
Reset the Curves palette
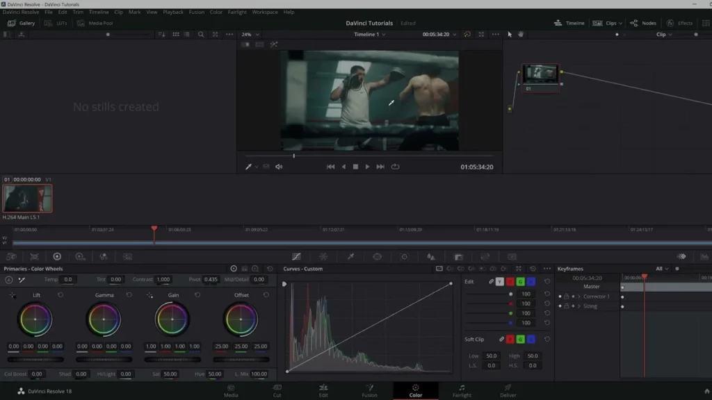(x=533, y=269)
